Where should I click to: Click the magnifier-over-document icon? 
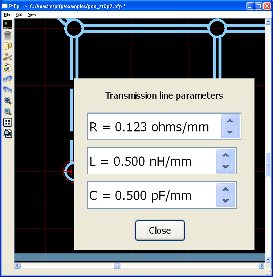tap(8, 133)
